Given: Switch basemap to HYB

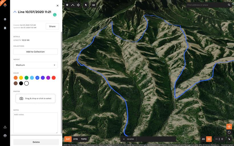Looking at the screenshot, I should [75, 139].
